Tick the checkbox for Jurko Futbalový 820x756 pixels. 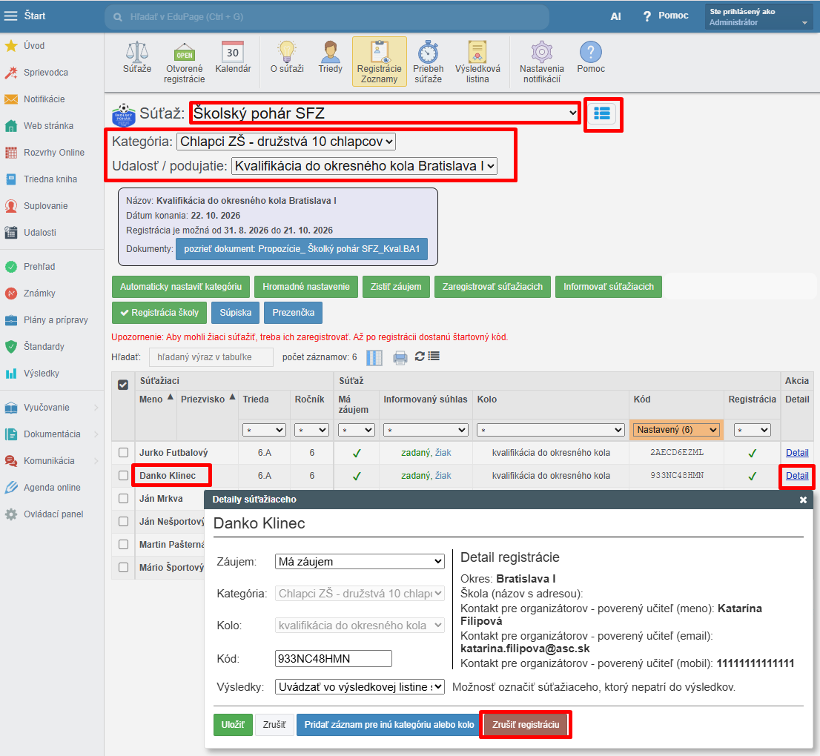(x=123, y=453)
